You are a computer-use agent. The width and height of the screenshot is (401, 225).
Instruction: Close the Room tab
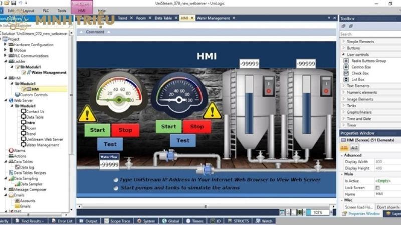(x=149, y=18)
